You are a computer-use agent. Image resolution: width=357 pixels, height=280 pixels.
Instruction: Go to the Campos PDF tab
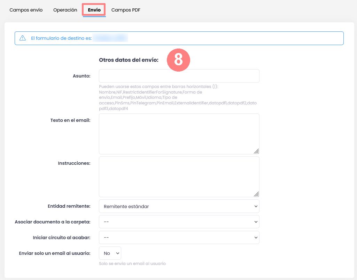(x=126, y=10)
